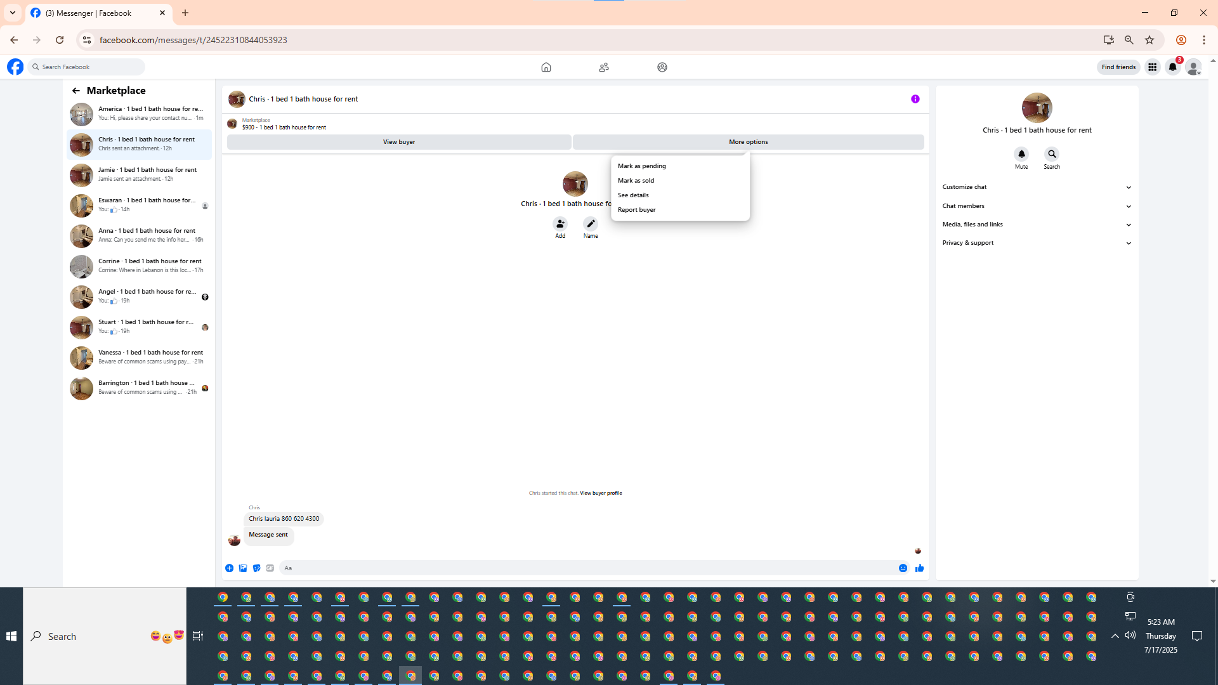The height and width of the screenshot is (685, 1218).
Task: Click the thumbs-up like icon in composer
Action: (919, 568)
